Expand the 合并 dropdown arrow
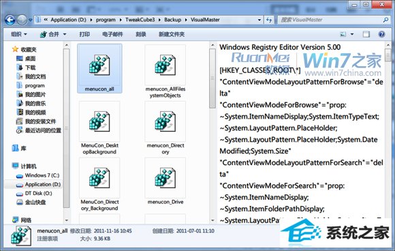 click(65, 34)
